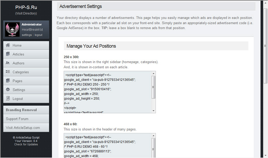Viewport: 268px width, 158px height.
Task: Open Visit ArticleSetup.com menu entry
Action: [23, 128]
